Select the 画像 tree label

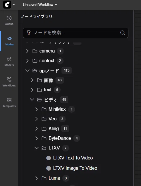tap(49, 80)
